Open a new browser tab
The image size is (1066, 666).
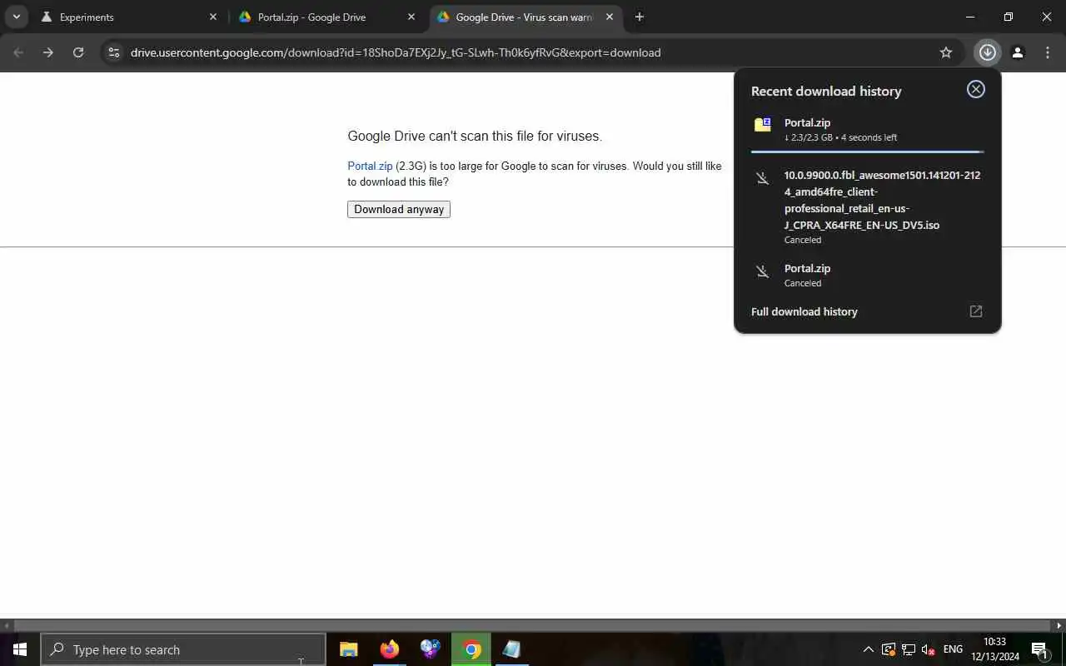coord(639,17)
